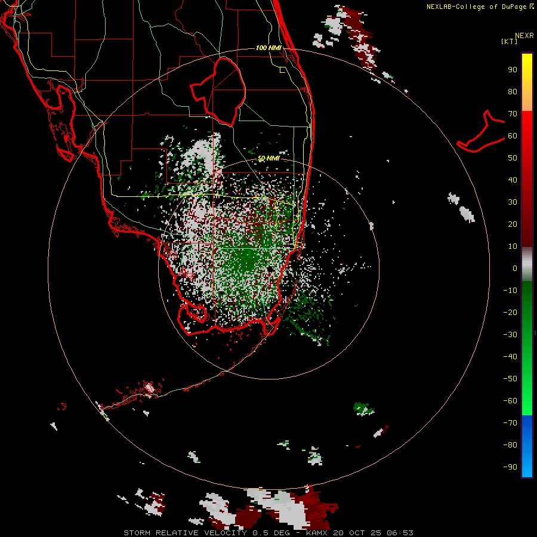Click the blue segment of the color bar
This screenshot has height=537, width=537.
(527, 446)
